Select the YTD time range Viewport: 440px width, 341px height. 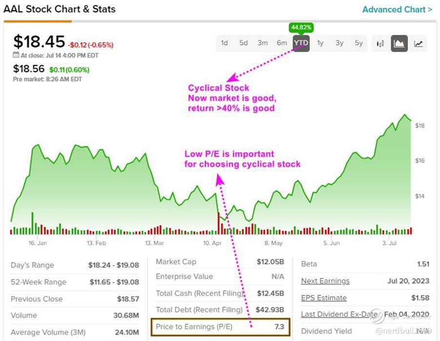(301, 43)
